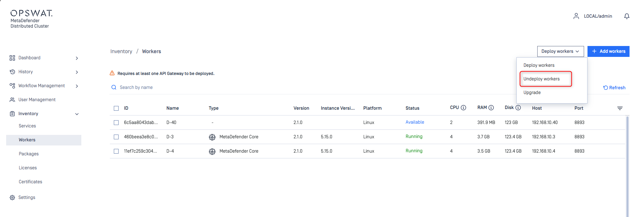Click the search magnifier icon
The image size is (635, 217).
click(x=114, y=88)
